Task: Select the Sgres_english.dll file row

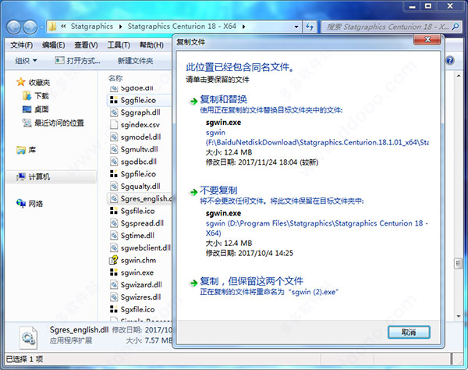Action: [140, 198]
